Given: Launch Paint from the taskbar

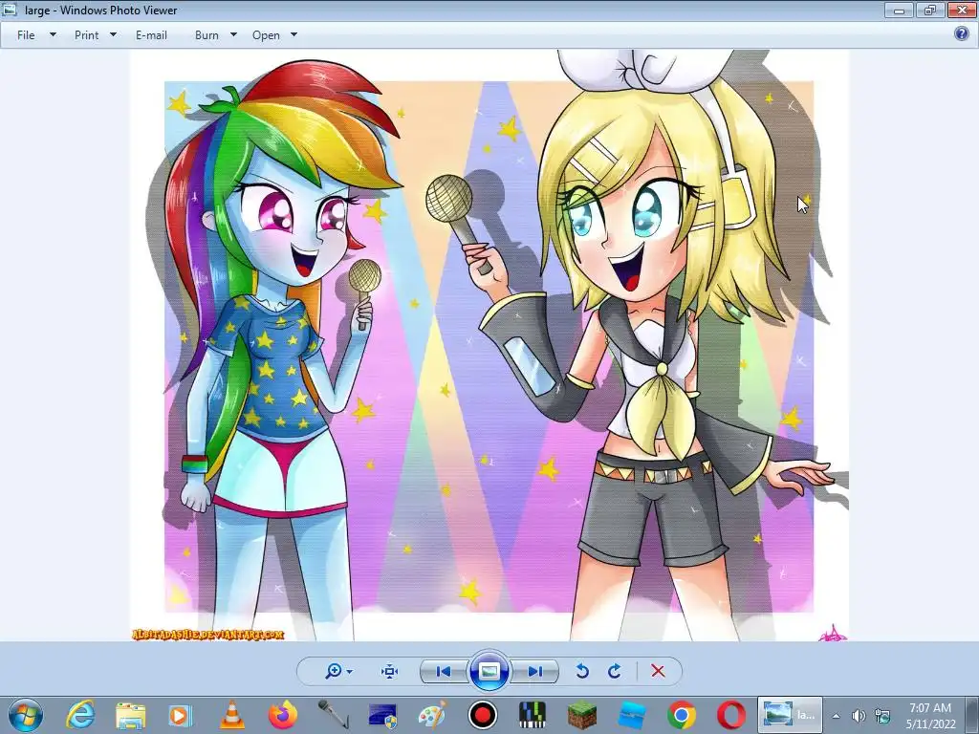Looking at the screenshot, I should [432, 715].
